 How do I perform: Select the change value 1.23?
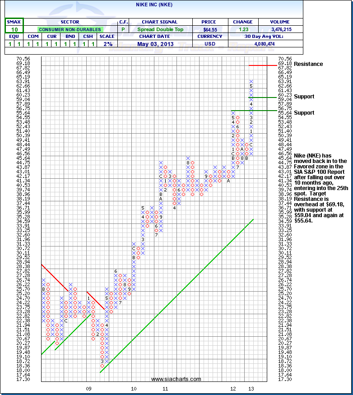243,29
